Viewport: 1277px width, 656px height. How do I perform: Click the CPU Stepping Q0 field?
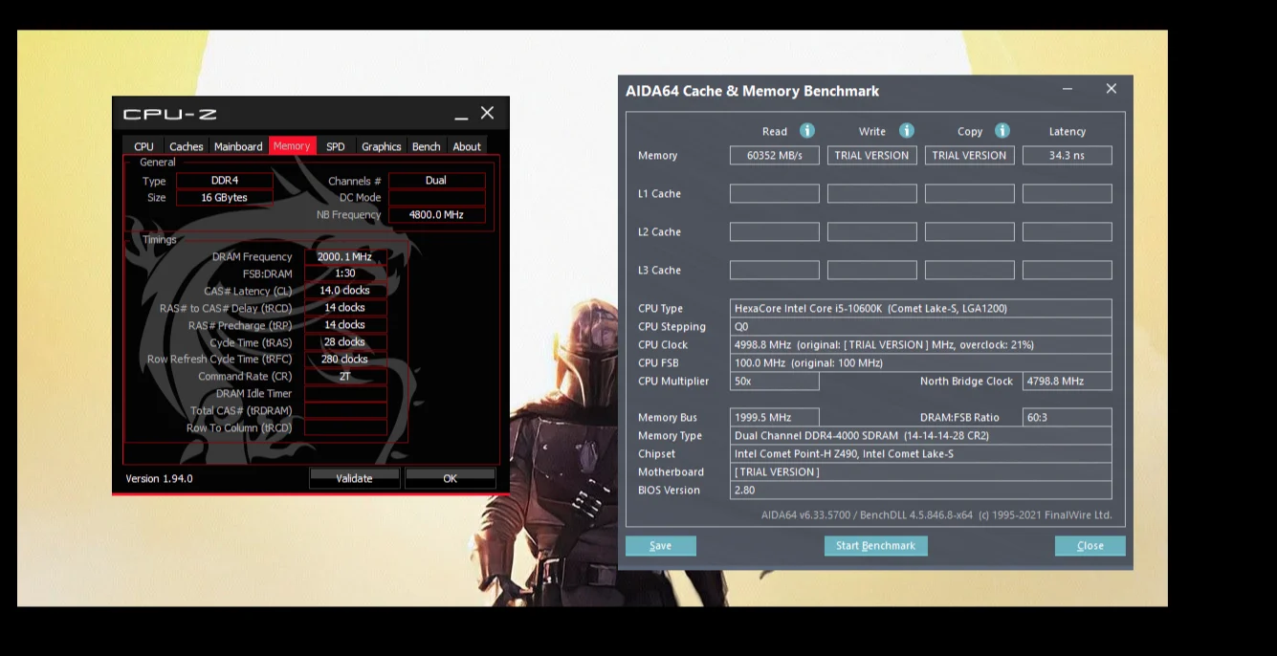pos(921,326)
